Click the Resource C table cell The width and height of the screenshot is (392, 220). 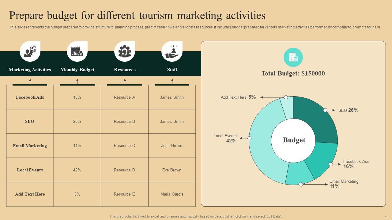[124, 146]
